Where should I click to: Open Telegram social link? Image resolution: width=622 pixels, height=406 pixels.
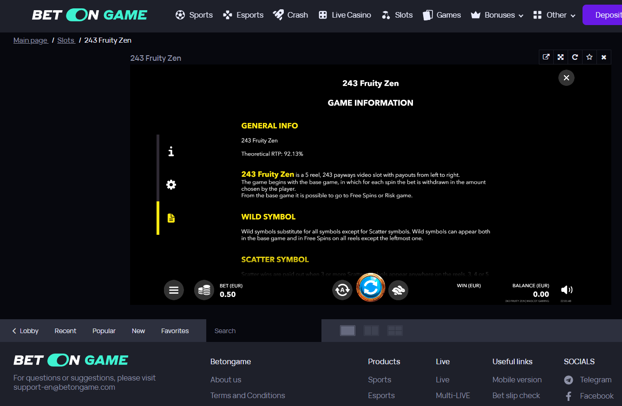click(596, 380)
